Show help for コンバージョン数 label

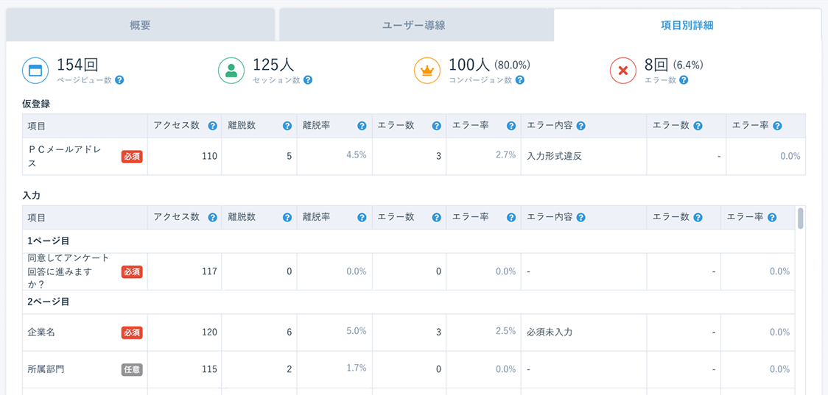point(521,80)
